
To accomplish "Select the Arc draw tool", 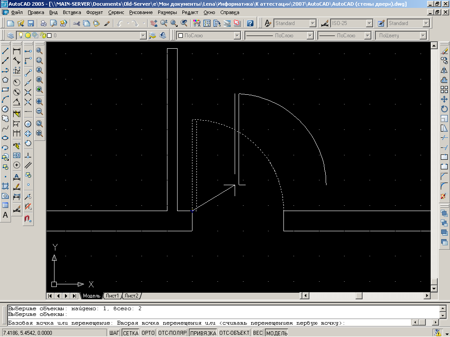I will [5, 100].
